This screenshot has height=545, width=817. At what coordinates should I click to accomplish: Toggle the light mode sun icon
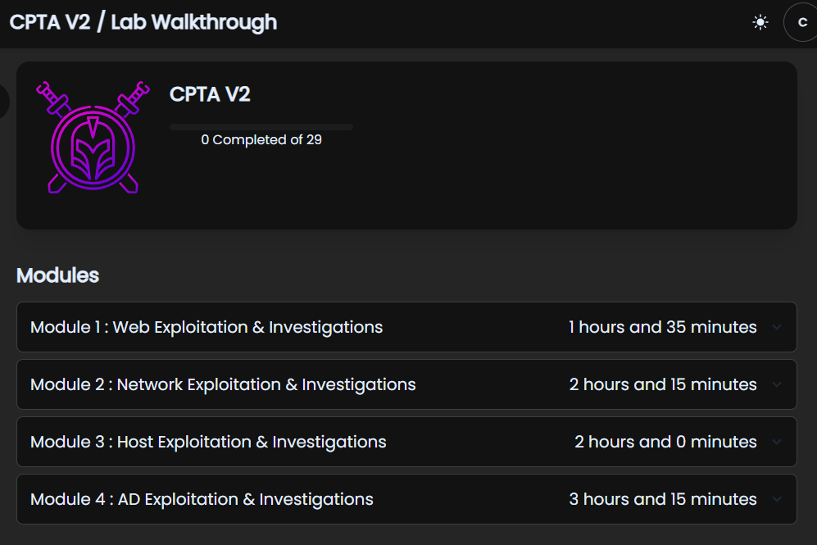tap(760, 22)
